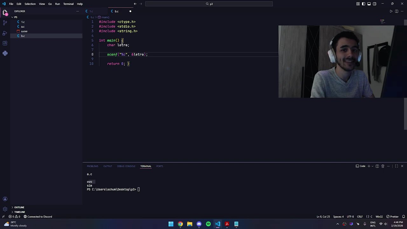Open the Accounts icon in activity bar
This screenshot has width=407, height=229.
pos(5,199)
